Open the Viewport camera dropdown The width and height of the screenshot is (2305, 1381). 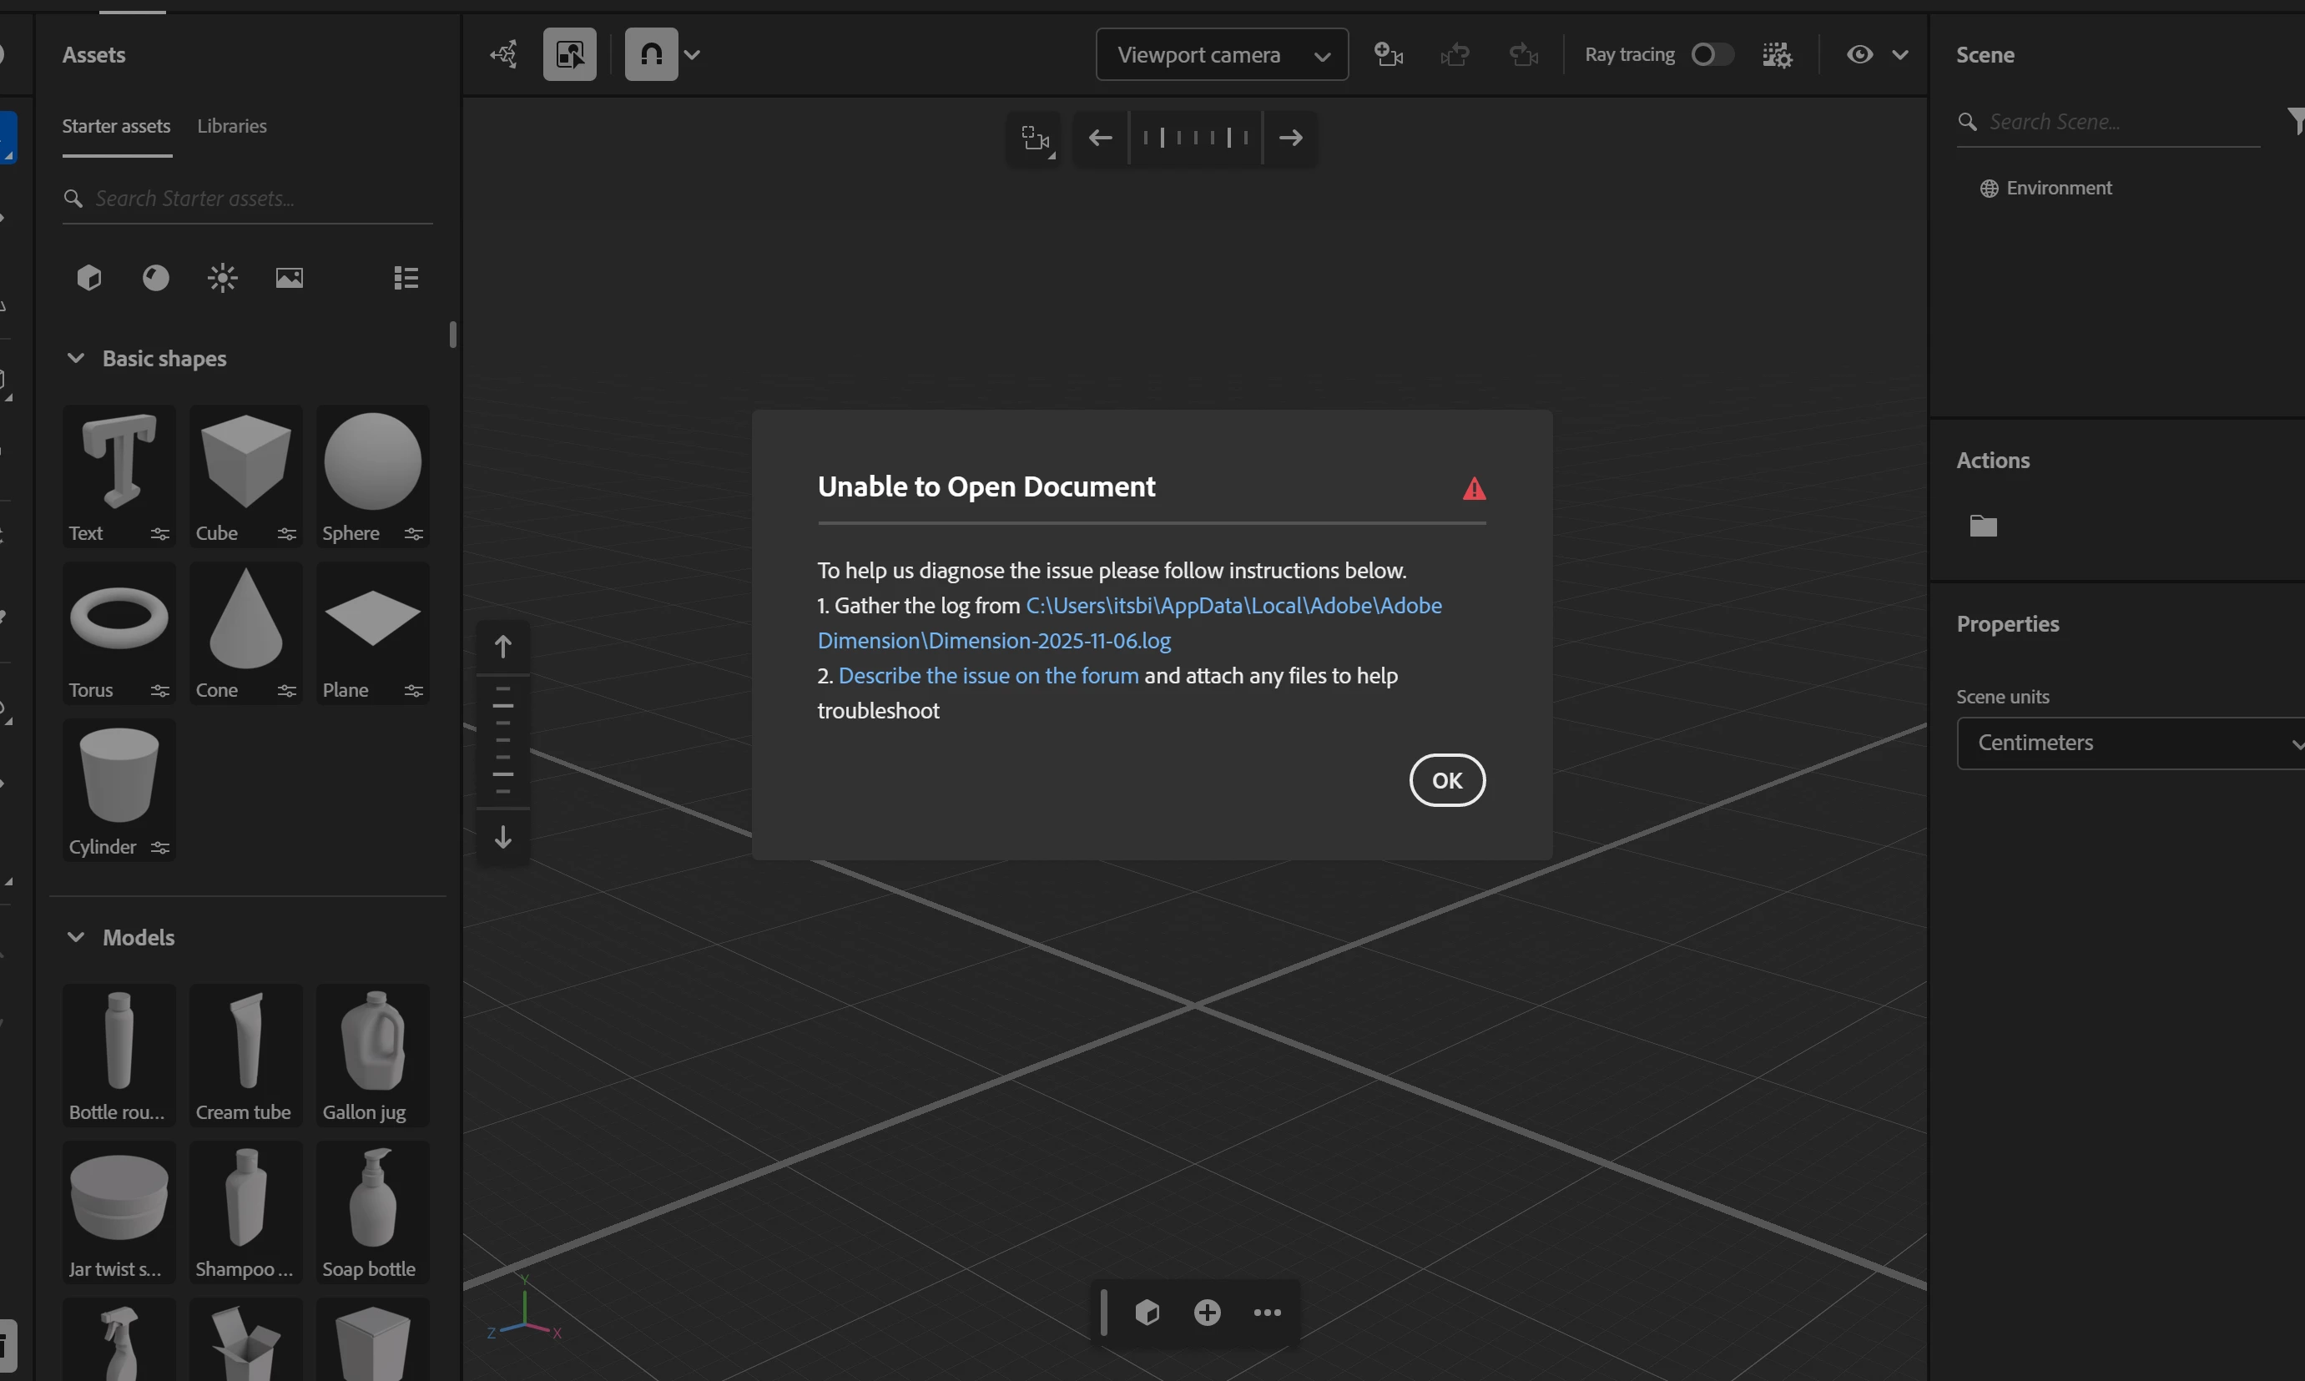(1221, 55)
